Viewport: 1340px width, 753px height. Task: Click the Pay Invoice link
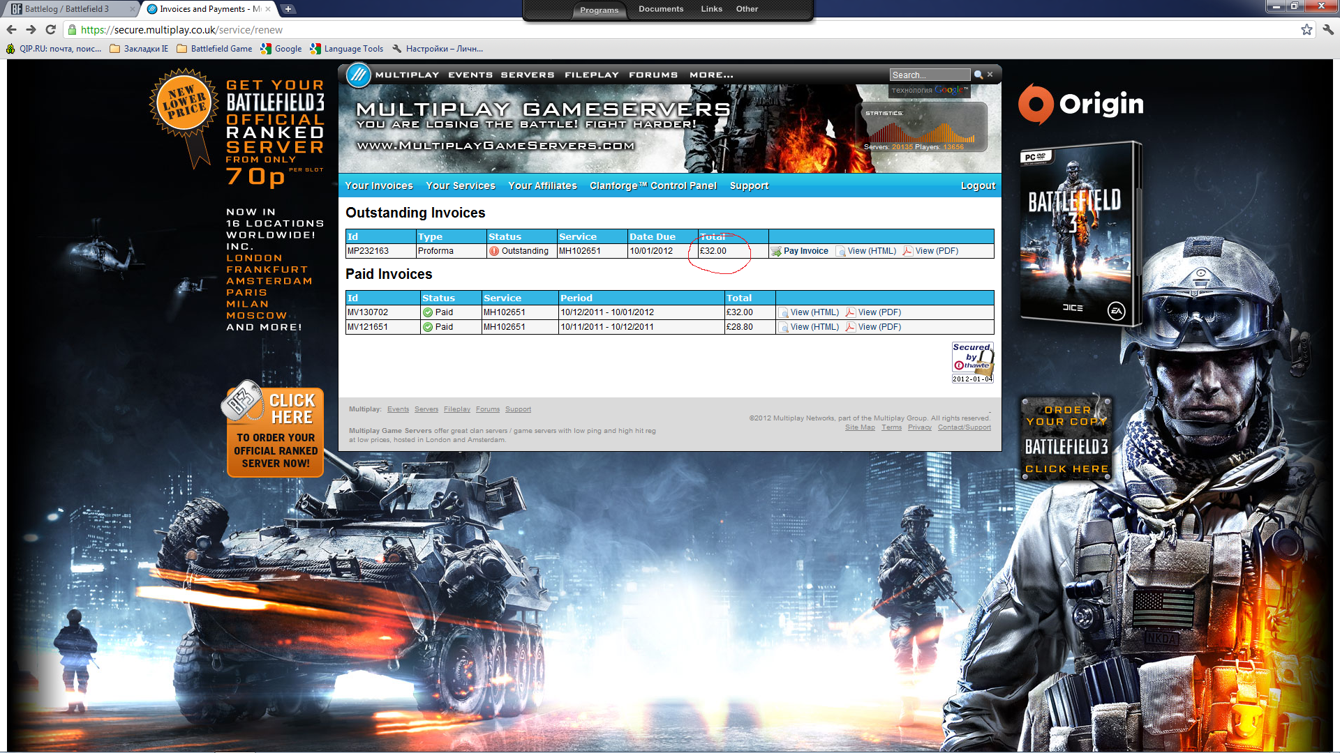click(x=806, y=251)
